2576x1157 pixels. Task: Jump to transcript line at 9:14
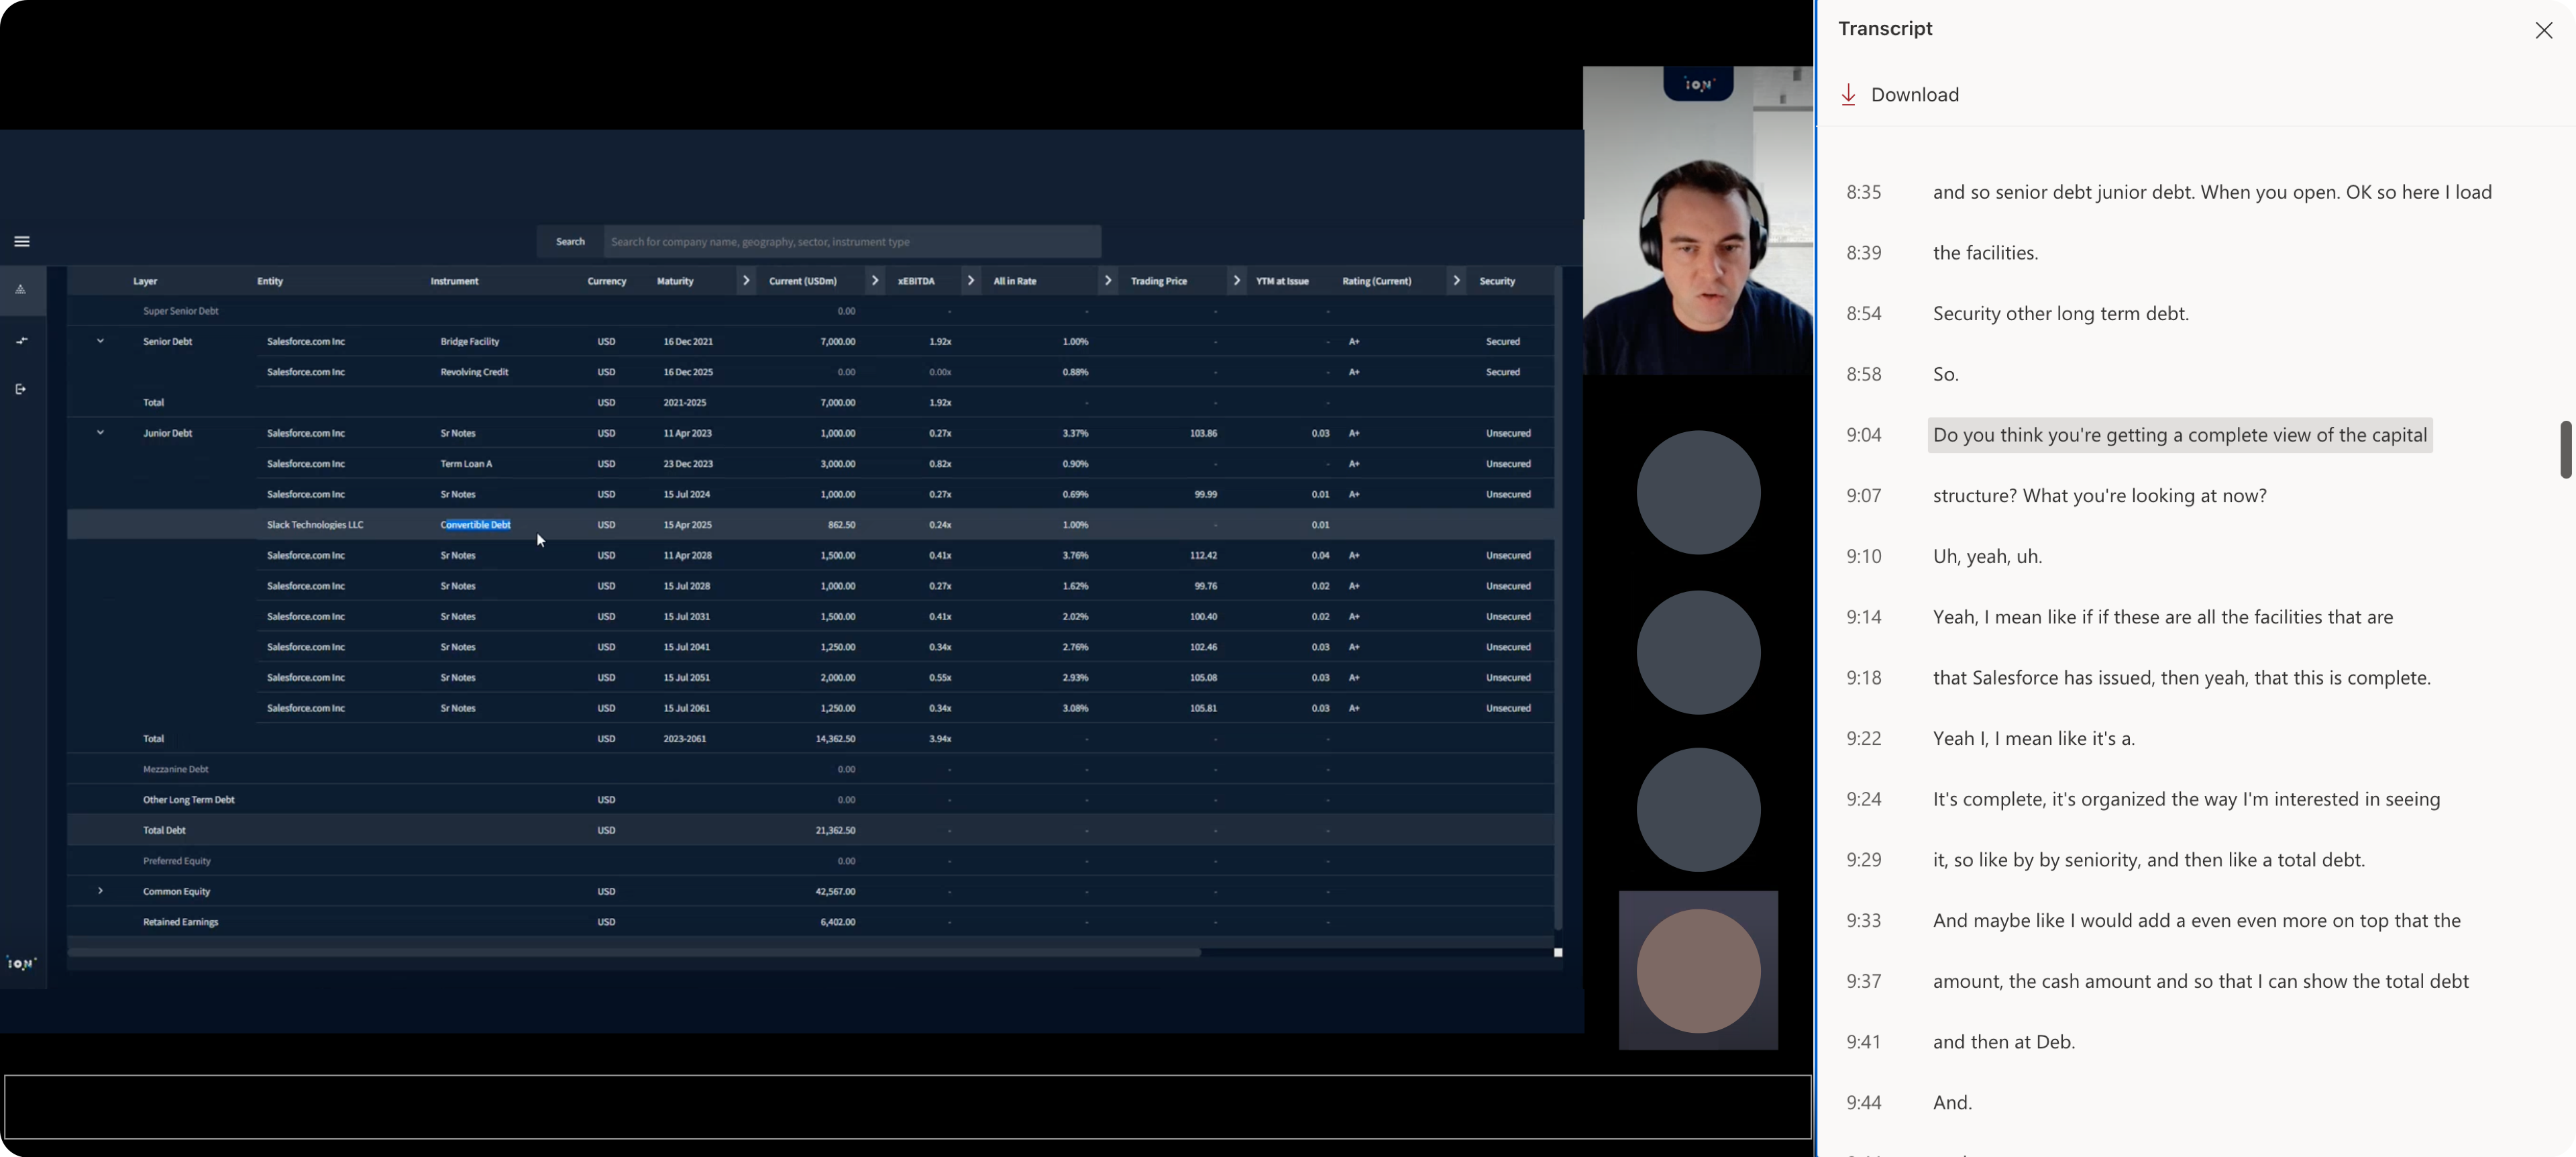(x=2162, y=618)
